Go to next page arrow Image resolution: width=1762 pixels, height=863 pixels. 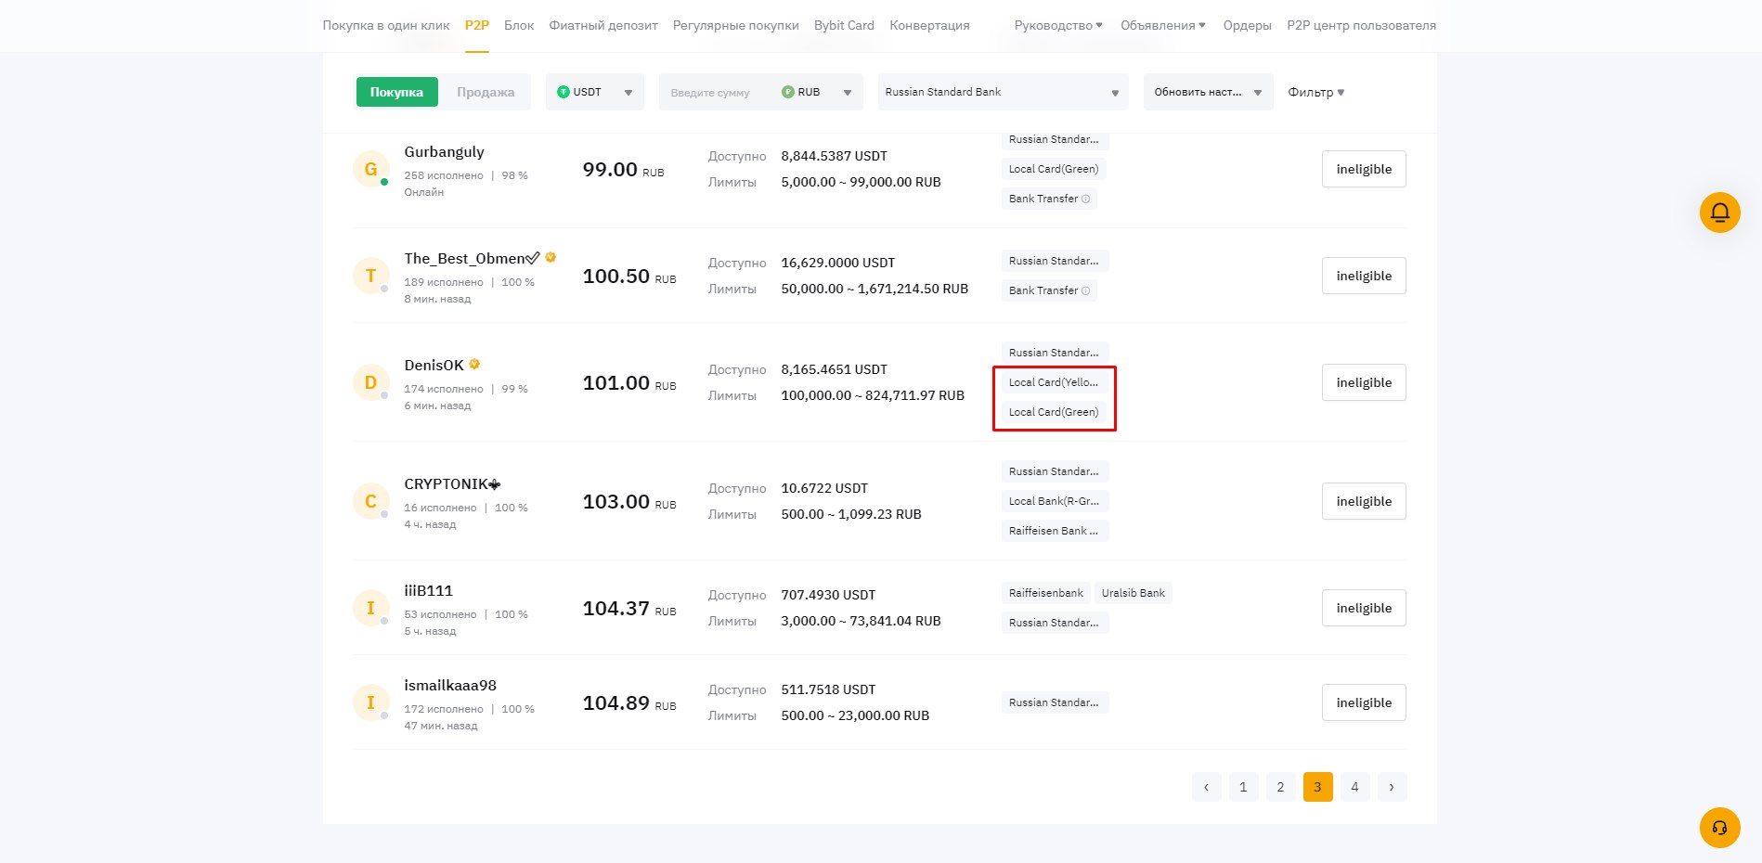[x=1392, y=787]
